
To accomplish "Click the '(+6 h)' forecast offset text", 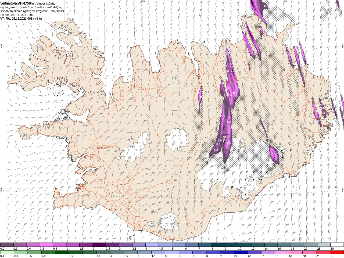I will pyautogui.click(x=38, y=19).
